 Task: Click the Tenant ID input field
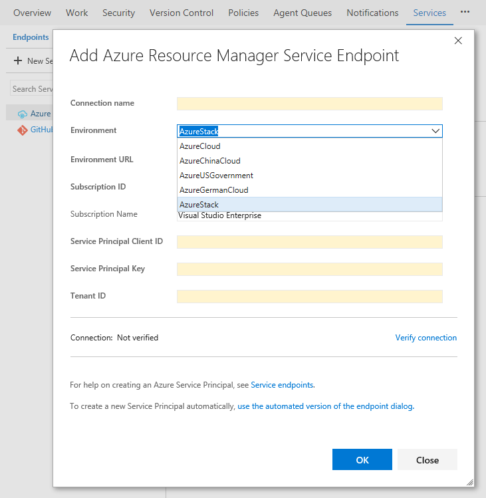tap(309, 297)
